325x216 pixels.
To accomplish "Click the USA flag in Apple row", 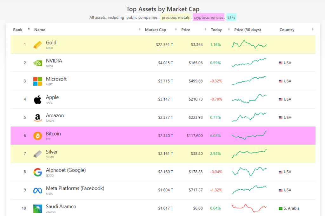I will pyautogui.click(x=281, y=99).
